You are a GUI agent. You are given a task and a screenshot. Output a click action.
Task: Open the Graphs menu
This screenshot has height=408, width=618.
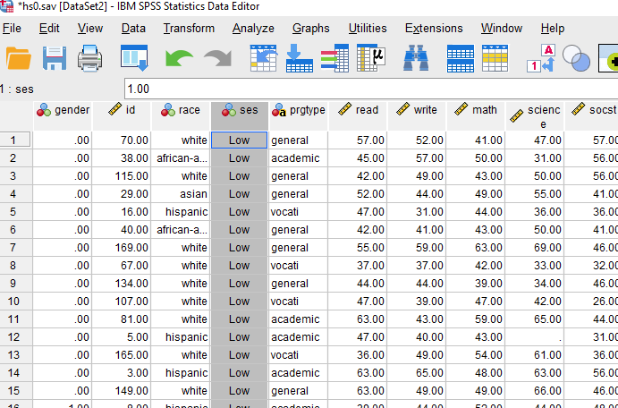point(311,28)
